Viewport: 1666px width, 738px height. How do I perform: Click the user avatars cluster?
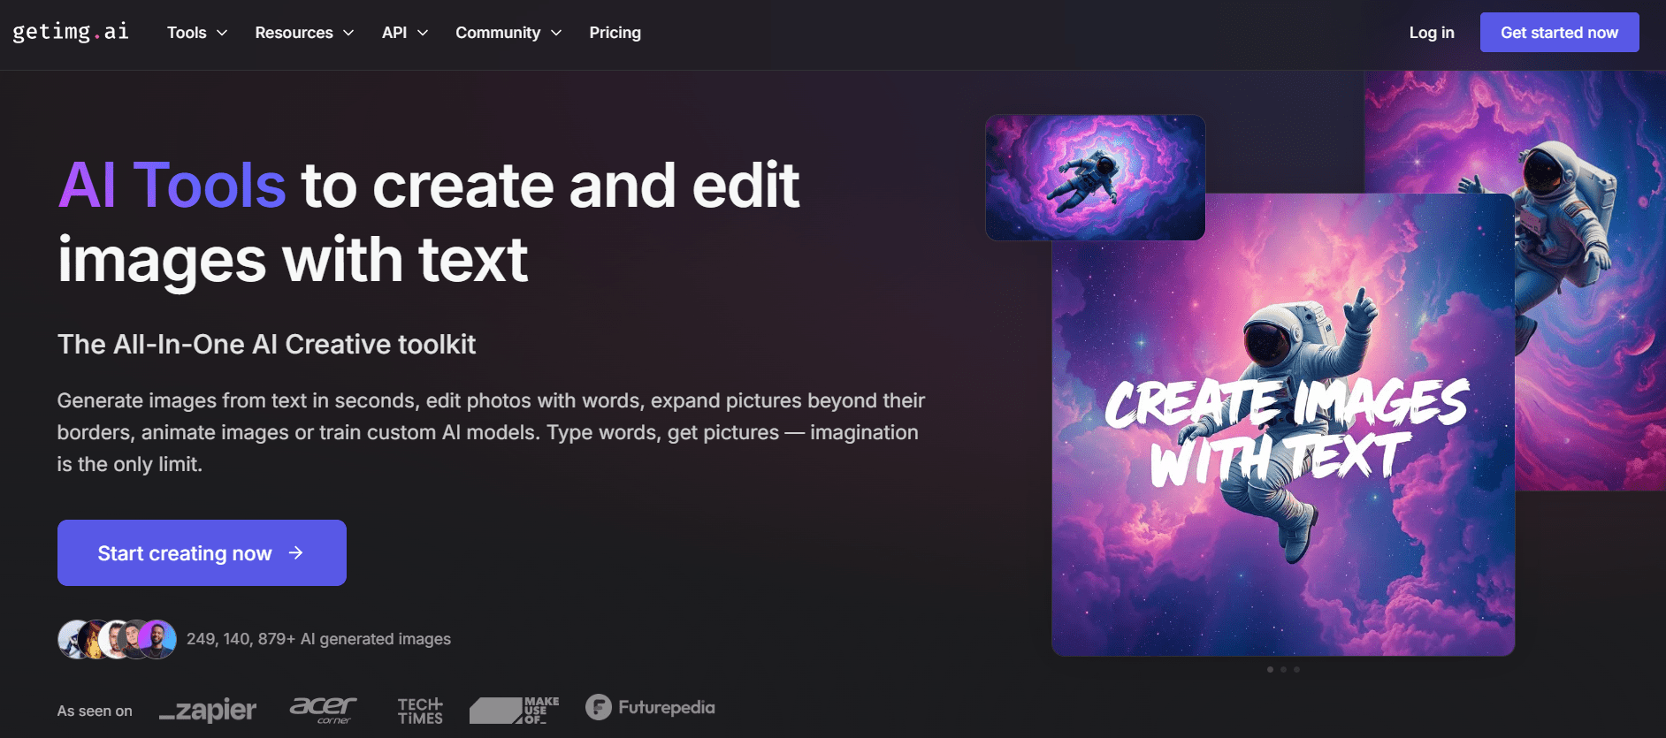coord(117,639)
